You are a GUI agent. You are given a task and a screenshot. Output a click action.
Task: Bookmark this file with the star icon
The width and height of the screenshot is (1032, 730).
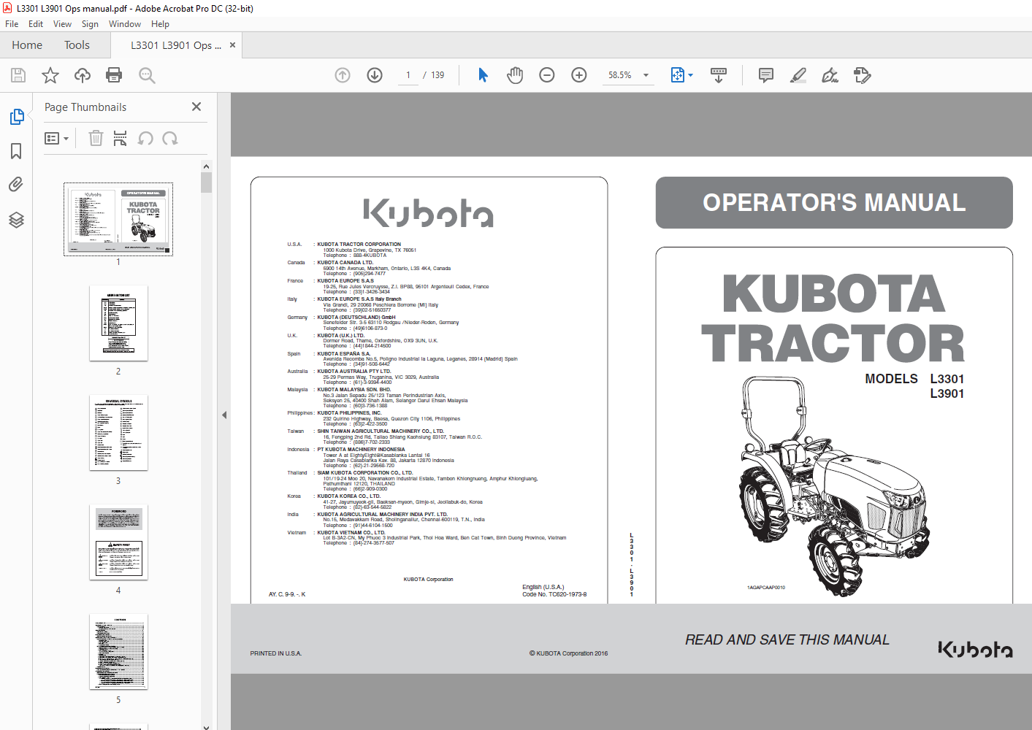tap(50, 75)
